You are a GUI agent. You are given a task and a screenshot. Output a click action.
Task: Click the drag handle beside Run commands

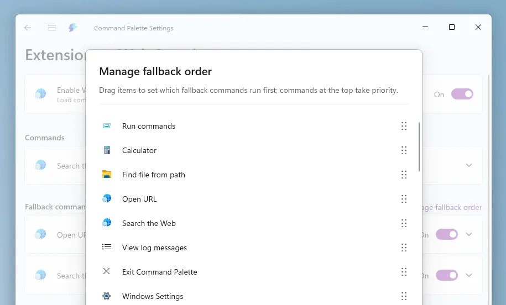[x=404, y=126]
